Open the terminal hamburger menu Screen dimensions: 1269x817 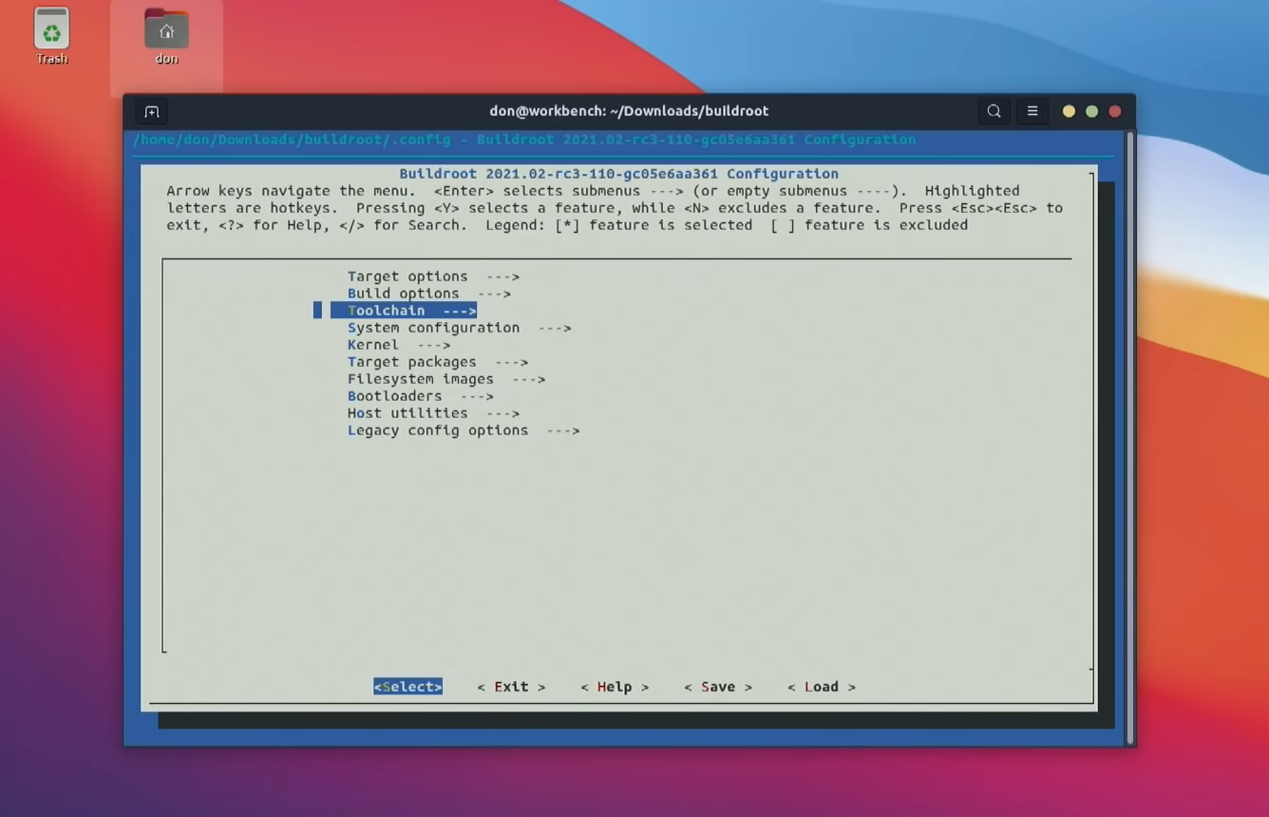pyautogui.click(x=1032, y=111)
